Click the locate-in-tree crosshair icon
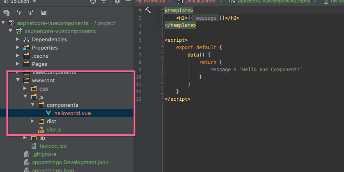Screen dimensions: 344x172 tap(93, 2)
